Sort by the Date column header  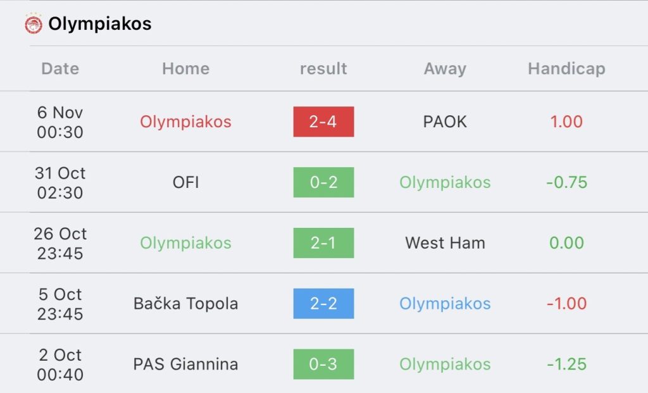point(60,68)
